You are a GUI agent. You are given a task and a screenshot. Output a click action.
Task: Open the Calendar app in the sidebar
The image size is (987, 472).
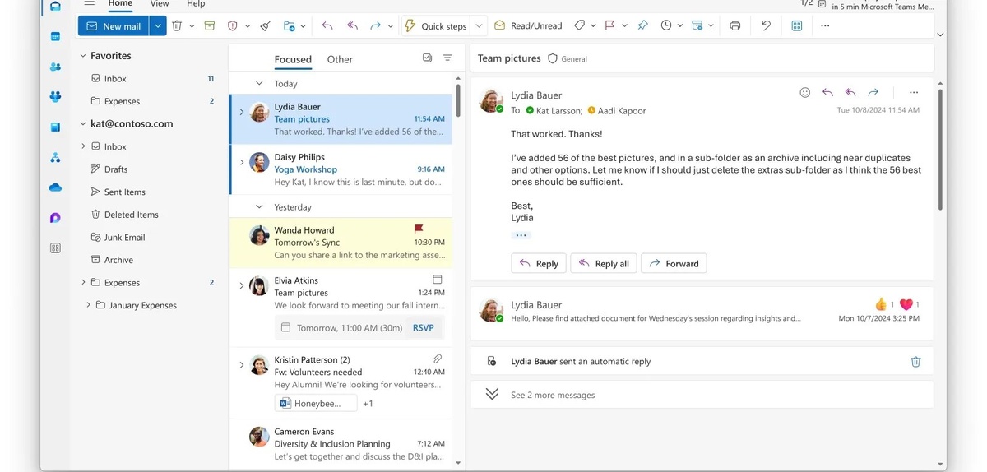[55, 36]
